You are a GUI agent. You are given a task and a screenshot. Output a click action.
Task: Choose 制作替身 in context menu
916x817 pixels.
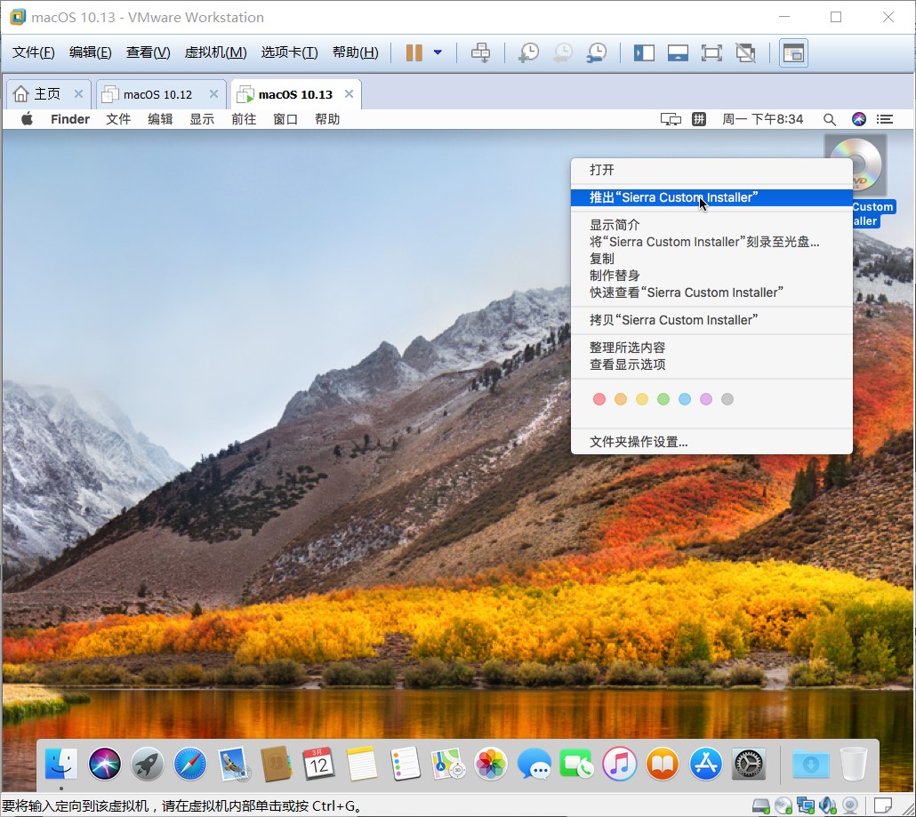click(x=711, y=276)
